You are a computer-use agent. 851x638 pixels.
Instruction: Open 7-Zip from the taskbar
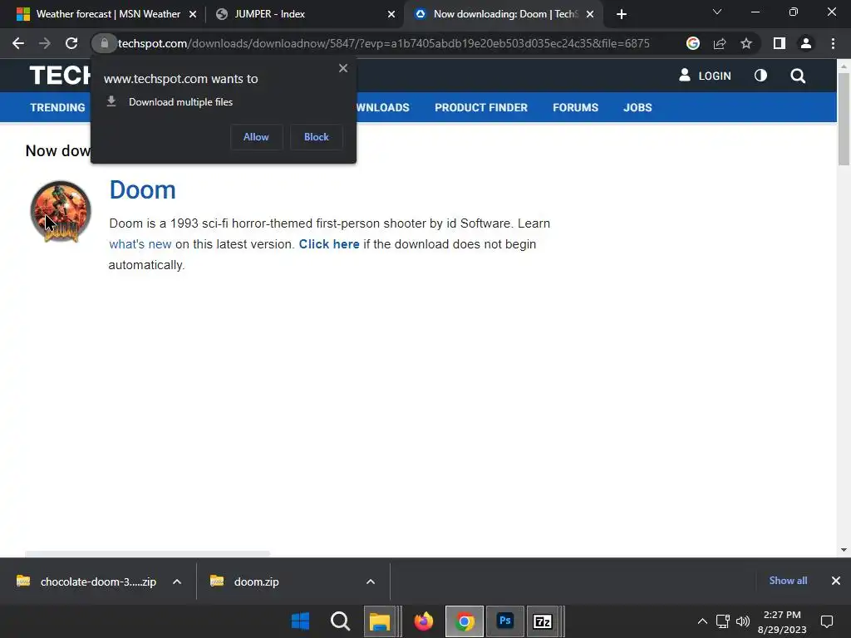(x=543, y=621)
